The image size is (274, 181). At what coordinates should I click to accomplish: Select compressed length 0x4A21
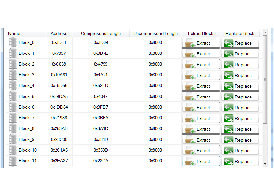[x=101, y=75]
